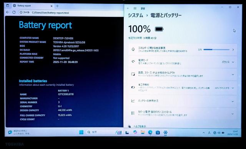This screenshot has width=246, height=149.
Task: Click the 100% battery icon
Action: [x=159, y=29]
